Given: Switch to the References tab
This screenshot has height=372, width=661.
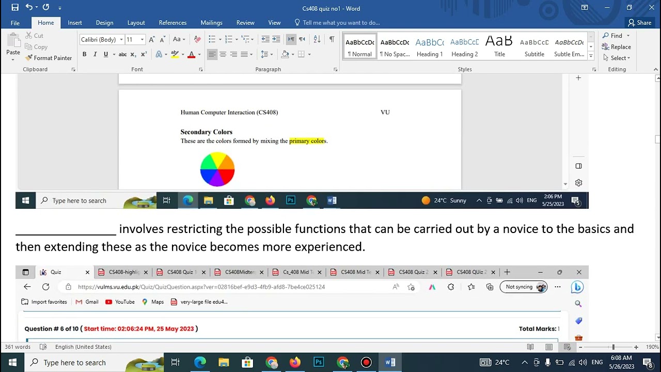Looking at the screenshot, I should point(172,23).
